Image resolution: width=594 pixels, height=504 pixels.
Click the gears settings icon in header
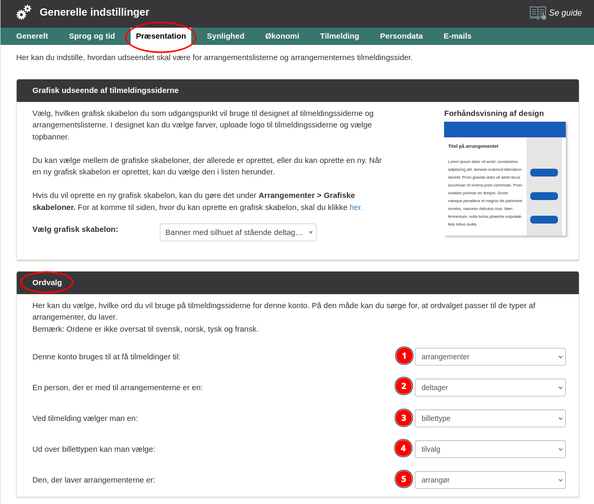24,13
